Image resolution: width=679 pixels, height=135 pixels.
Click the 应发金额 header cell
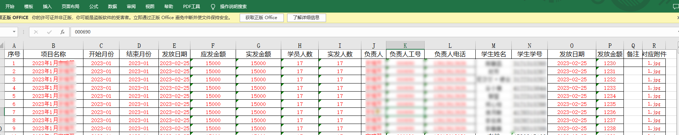213,54
